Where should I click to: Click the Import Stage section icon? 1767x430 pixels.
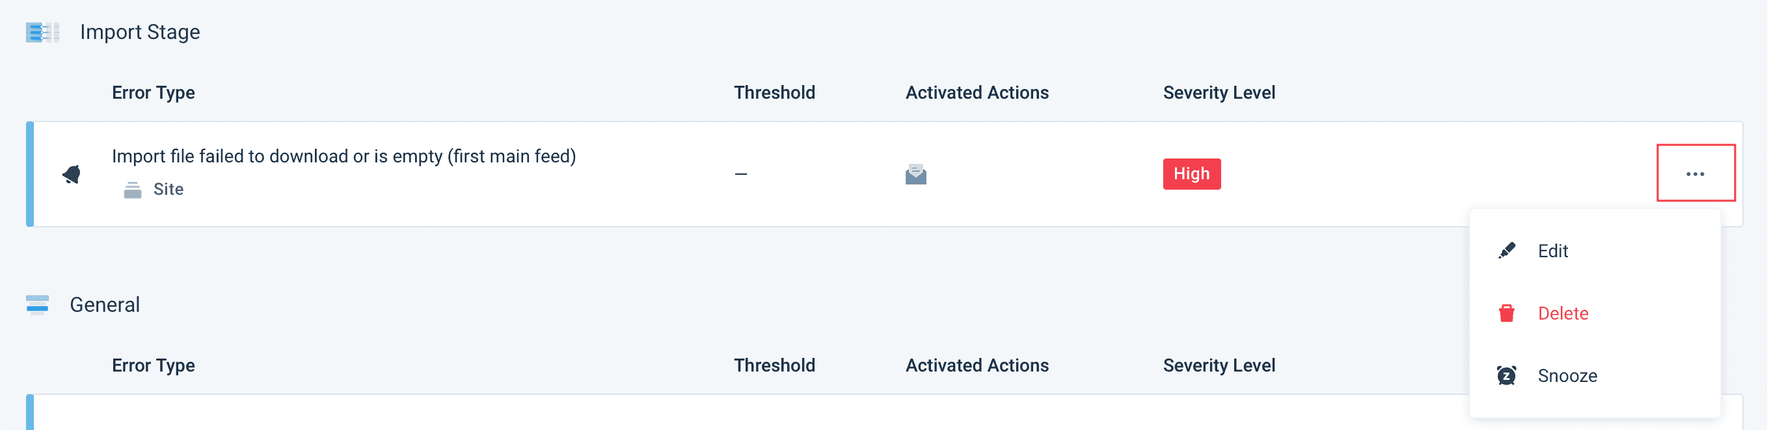point(42,32)
